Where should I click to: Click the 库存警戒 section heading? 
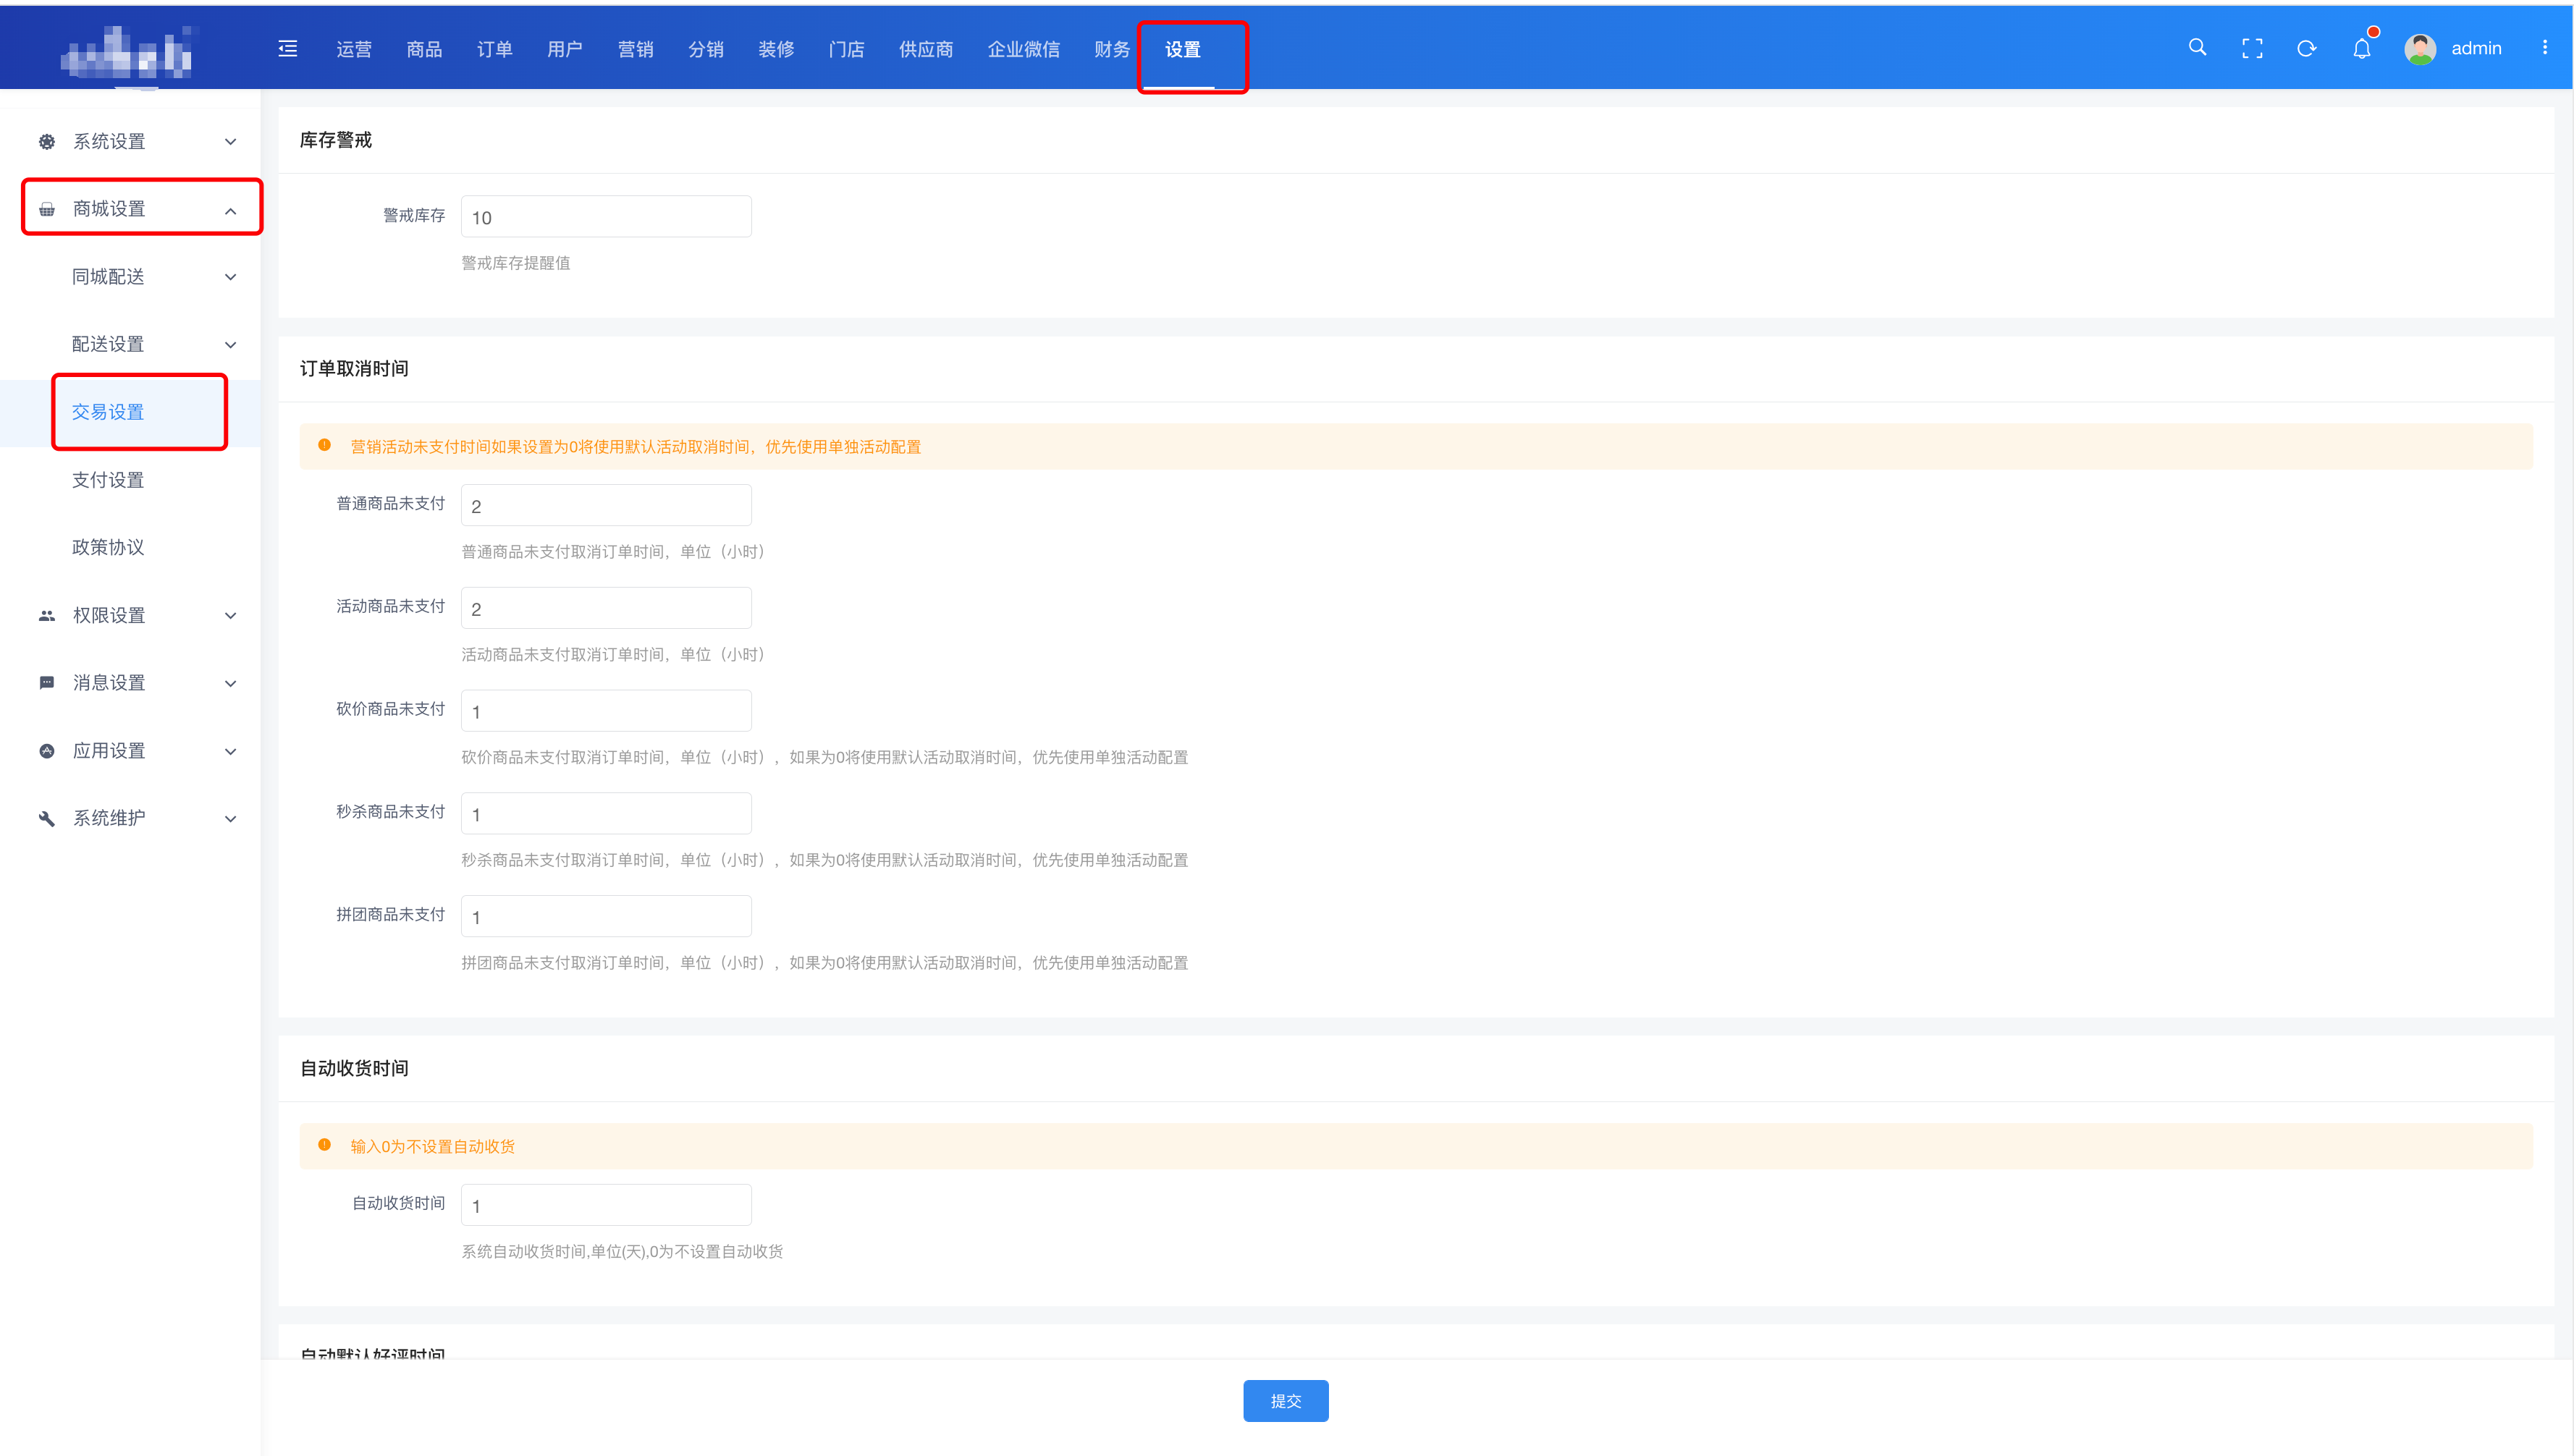point(335,140)
